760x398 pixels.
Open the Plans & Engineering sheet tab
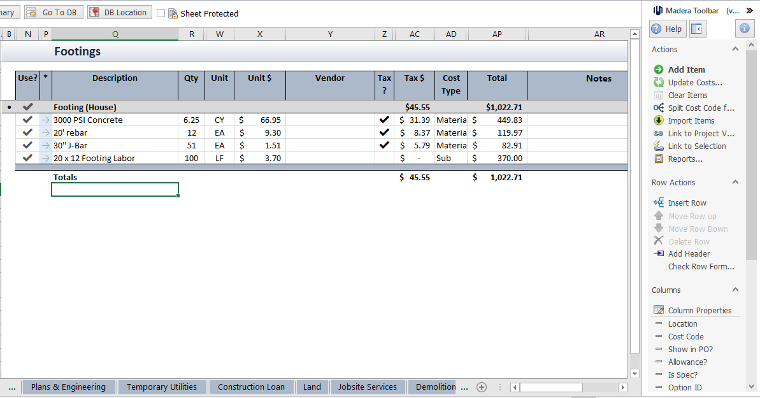pyautogui.click(x=68, y=387)
